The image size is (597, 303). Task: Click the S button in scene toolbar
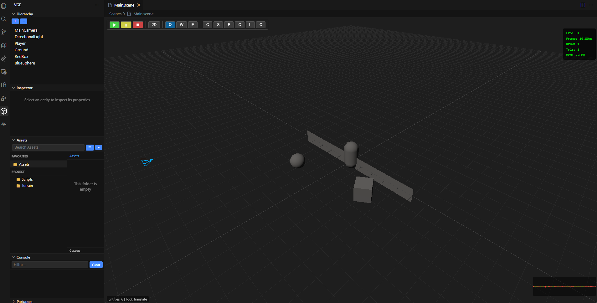click(x=218, y=25)
